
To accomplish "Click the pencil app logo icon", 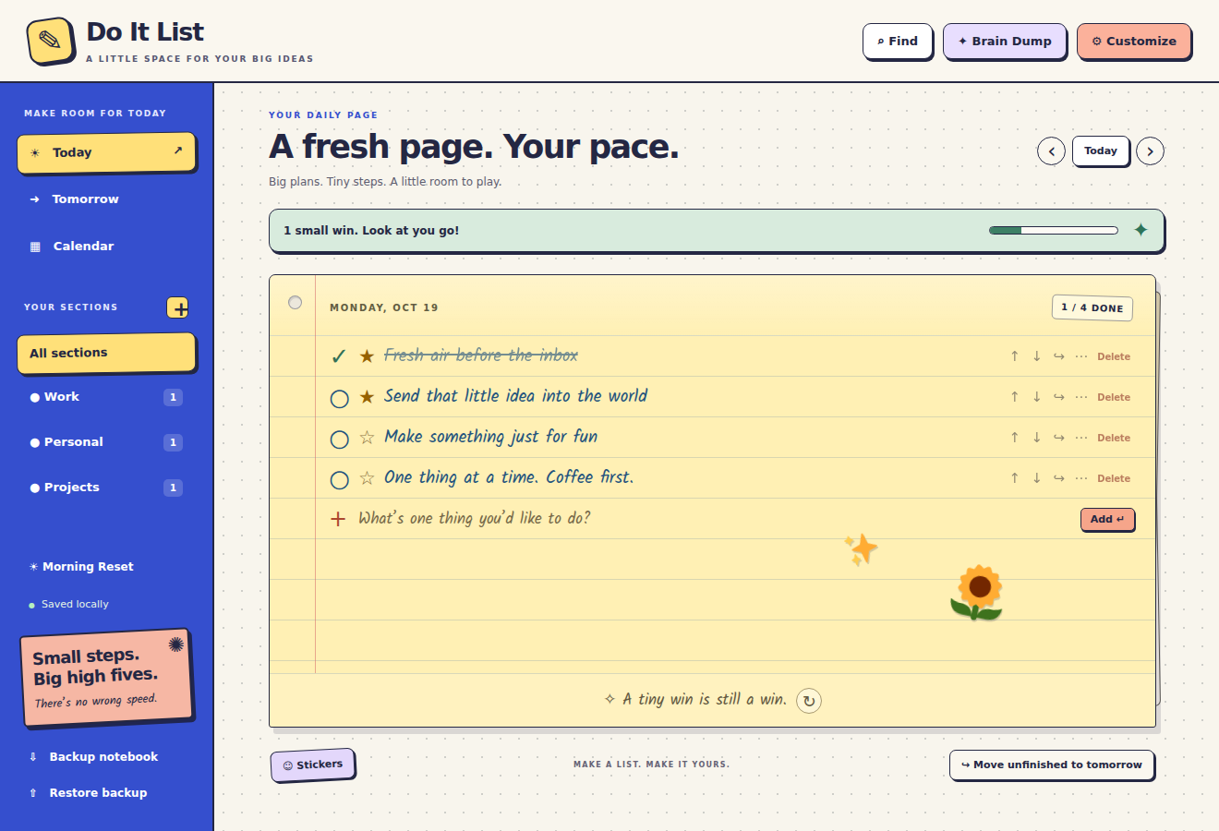I will [x=51, y=41].
